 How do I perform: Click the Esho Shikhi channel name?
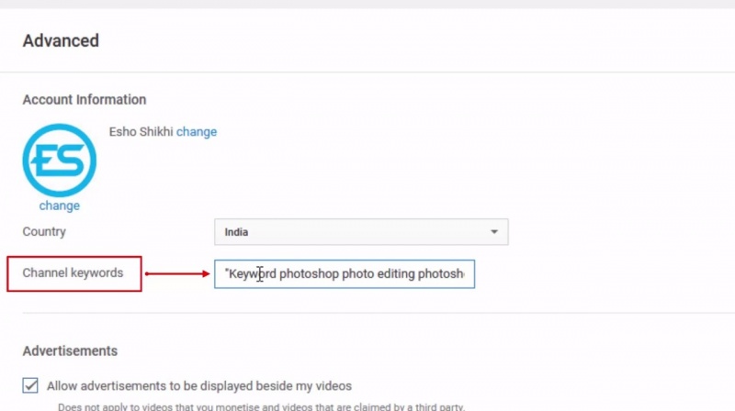click(x=141, y=131)
